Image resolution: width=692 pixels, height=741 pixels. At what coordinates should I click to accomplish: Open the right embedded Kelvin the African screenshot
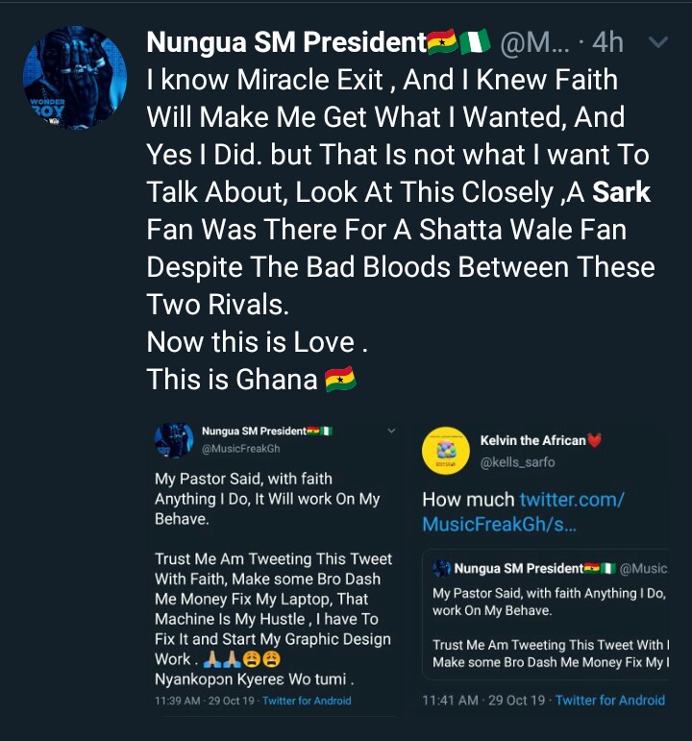click(x=543, y=567)
